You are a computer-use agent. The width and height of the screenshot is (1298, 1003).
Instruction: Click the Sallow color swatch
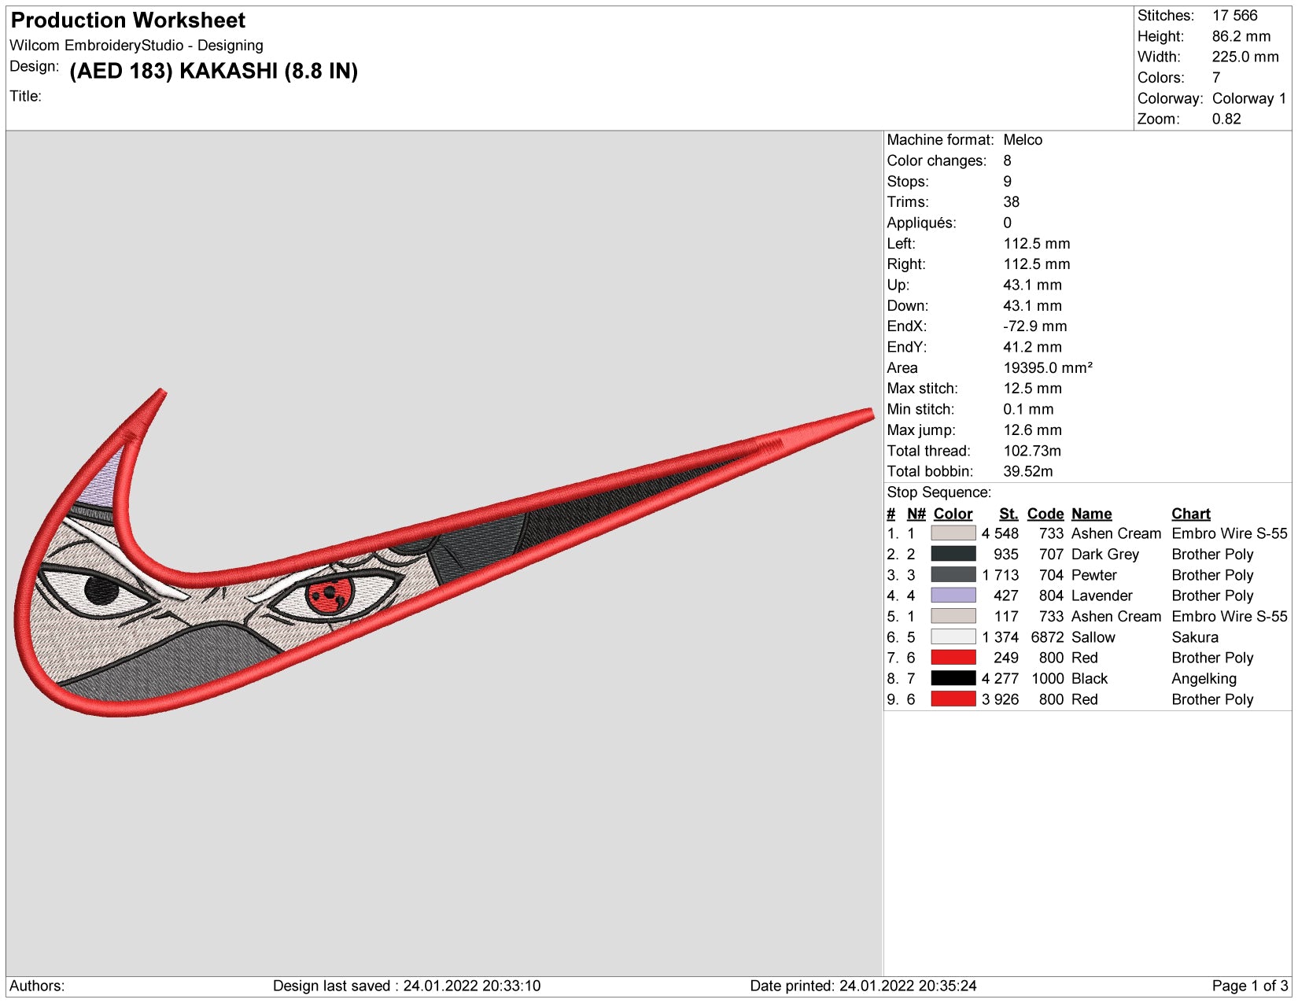[953, 637]
